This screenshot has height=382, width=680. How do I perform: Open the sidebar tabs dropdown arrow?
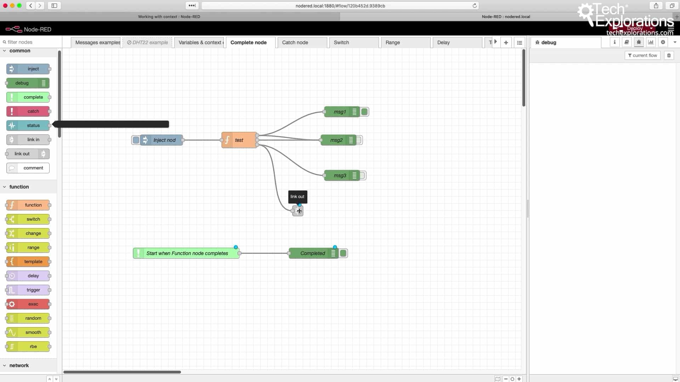[675, 42]
